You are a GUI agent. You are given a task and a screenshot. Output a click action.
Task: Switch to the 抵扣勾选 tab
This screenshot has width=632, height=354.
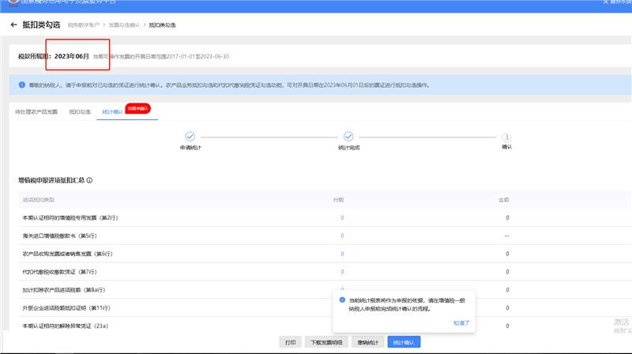(x=80, y=112)
